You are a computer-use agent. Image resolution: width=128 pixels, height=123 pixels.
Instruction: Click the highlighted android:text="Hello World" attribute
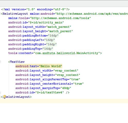39,66
